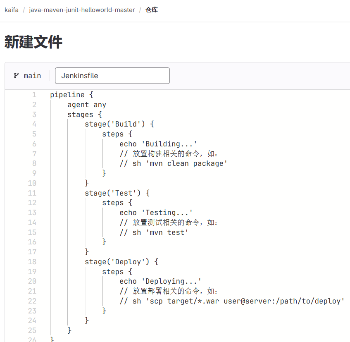The image size is (350, 342).
Task: Place cursor on stage('Build') line
Action: coord(119,124)
